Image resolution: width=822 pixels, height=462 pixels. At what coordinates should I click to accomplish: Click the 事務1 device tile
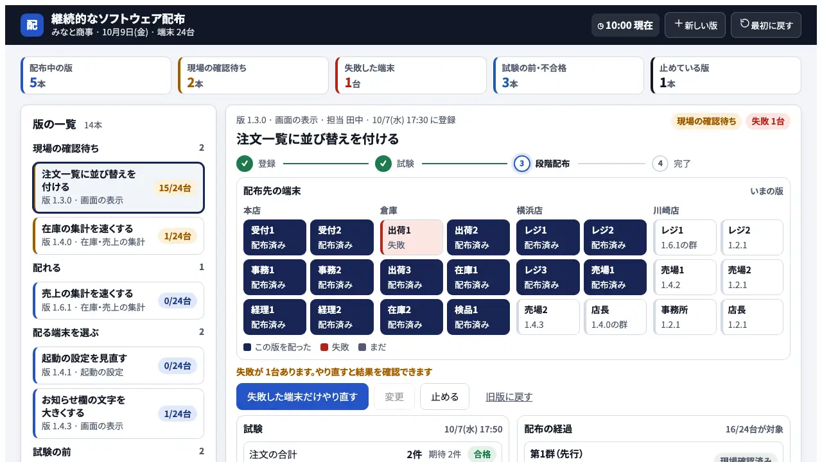click(x=275, y=277)
